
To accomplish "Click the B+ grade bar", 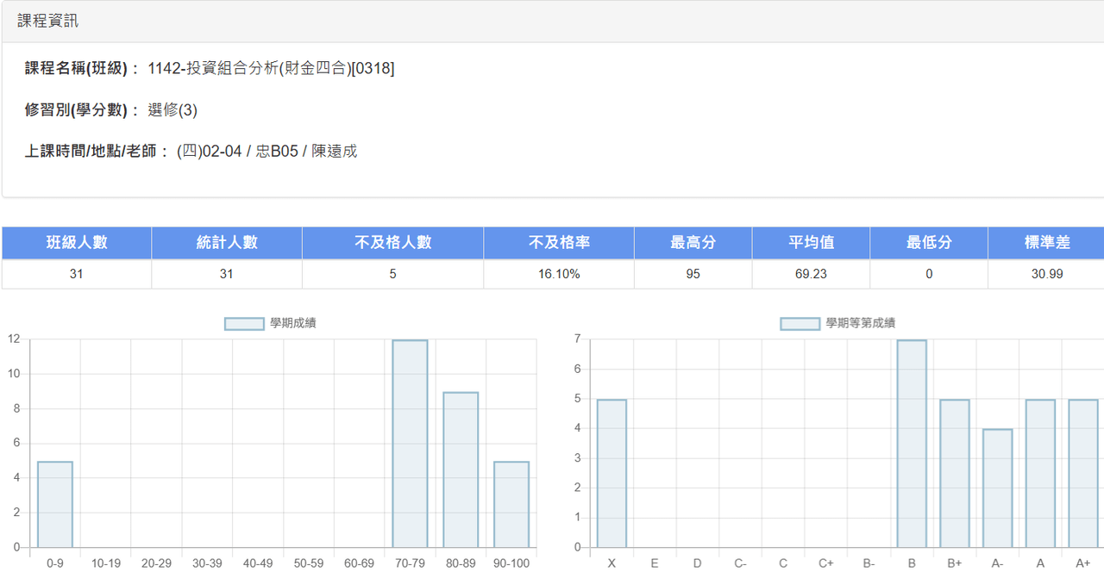I will (x=955, y=474).
